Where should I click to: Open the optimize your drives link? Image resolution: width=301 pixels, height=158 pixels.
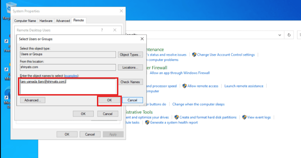tap(148, 117)
